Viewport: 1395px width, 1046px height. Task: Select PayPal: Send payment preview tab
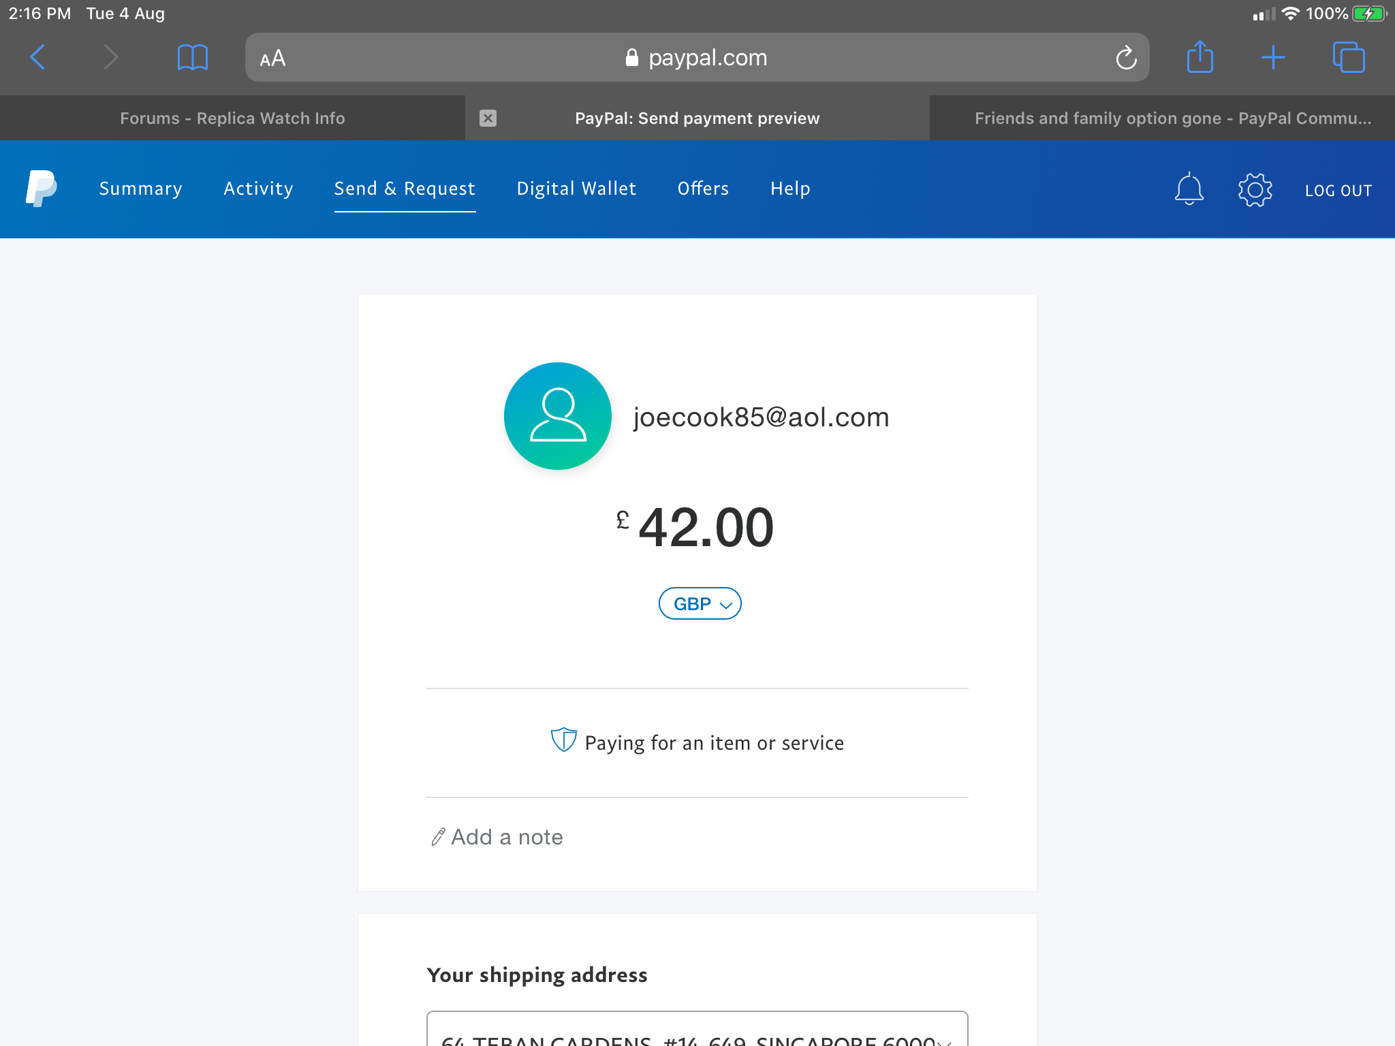pos(697,118)
